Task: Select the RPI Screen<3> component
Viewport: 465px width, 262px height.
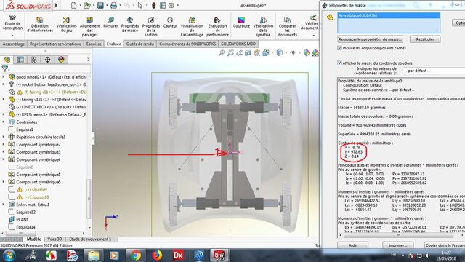Action: pos(51,114)
